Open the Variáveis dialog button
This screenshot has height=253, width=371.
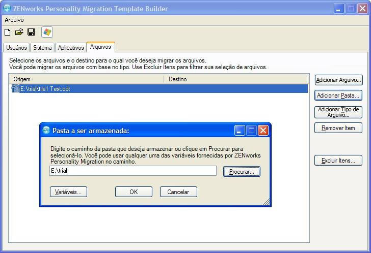(x=68, y=192)
